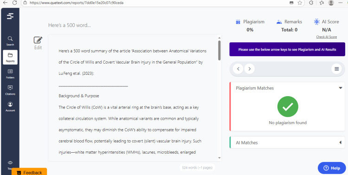Open the Feedback button
Screen dimensions: 348x175
pyautogui.click(x=29, y=172)
